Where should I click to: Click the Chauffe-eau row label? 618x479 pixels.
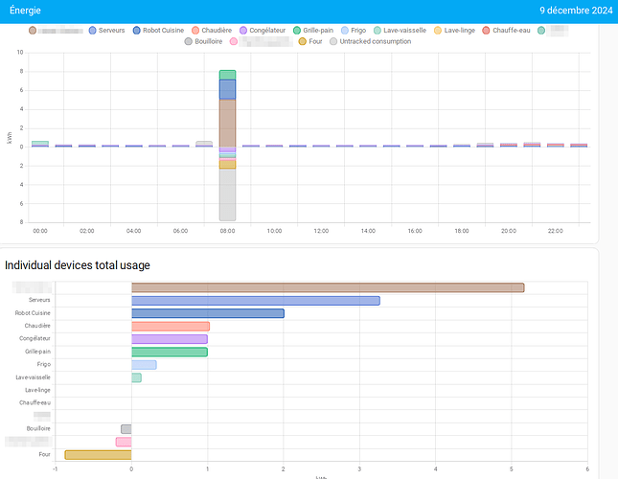[35, 402]
